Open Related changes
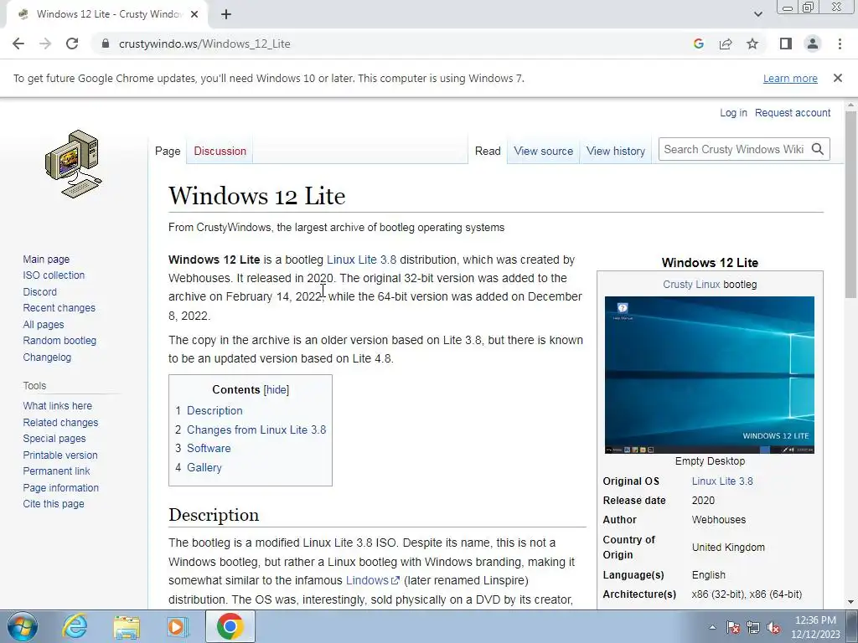This screenshot has width=858, height=643. 60,423
